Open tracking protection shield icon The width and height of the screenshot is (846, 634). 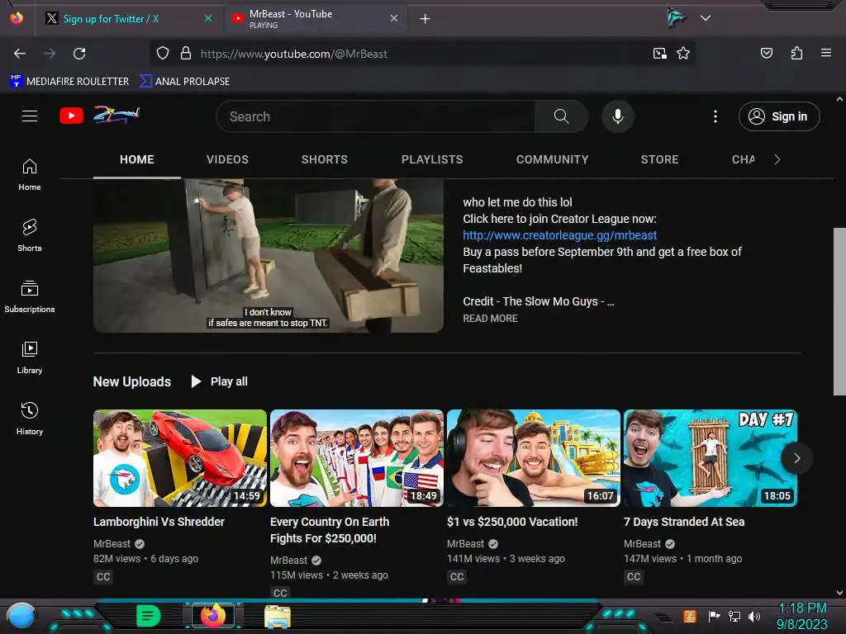pos(163,54)
